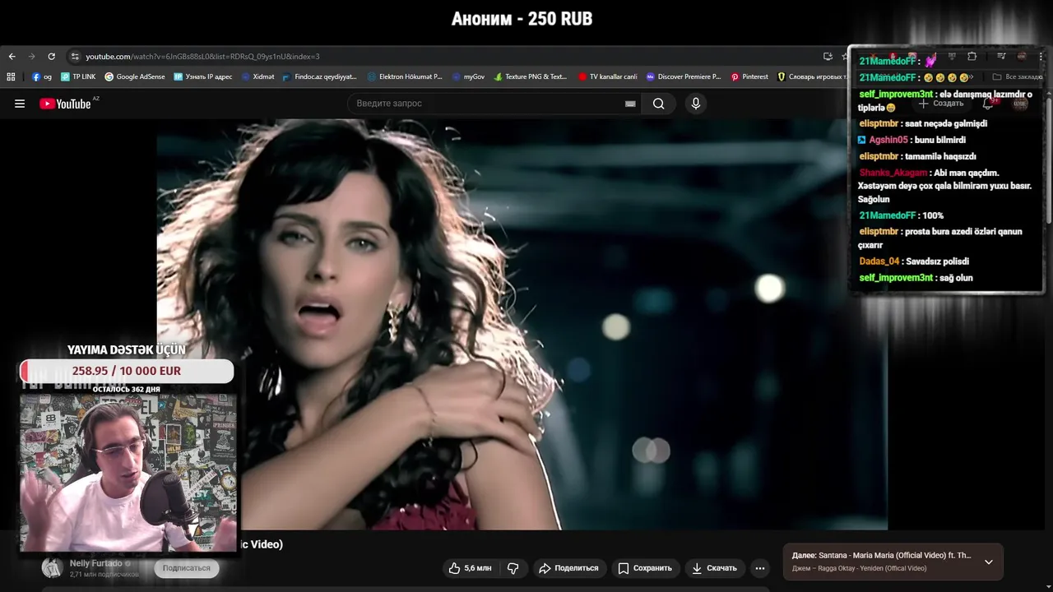Open the Findoc.az bookmark
Viewport: 1053px width, 592px height.
pos(319,76)
